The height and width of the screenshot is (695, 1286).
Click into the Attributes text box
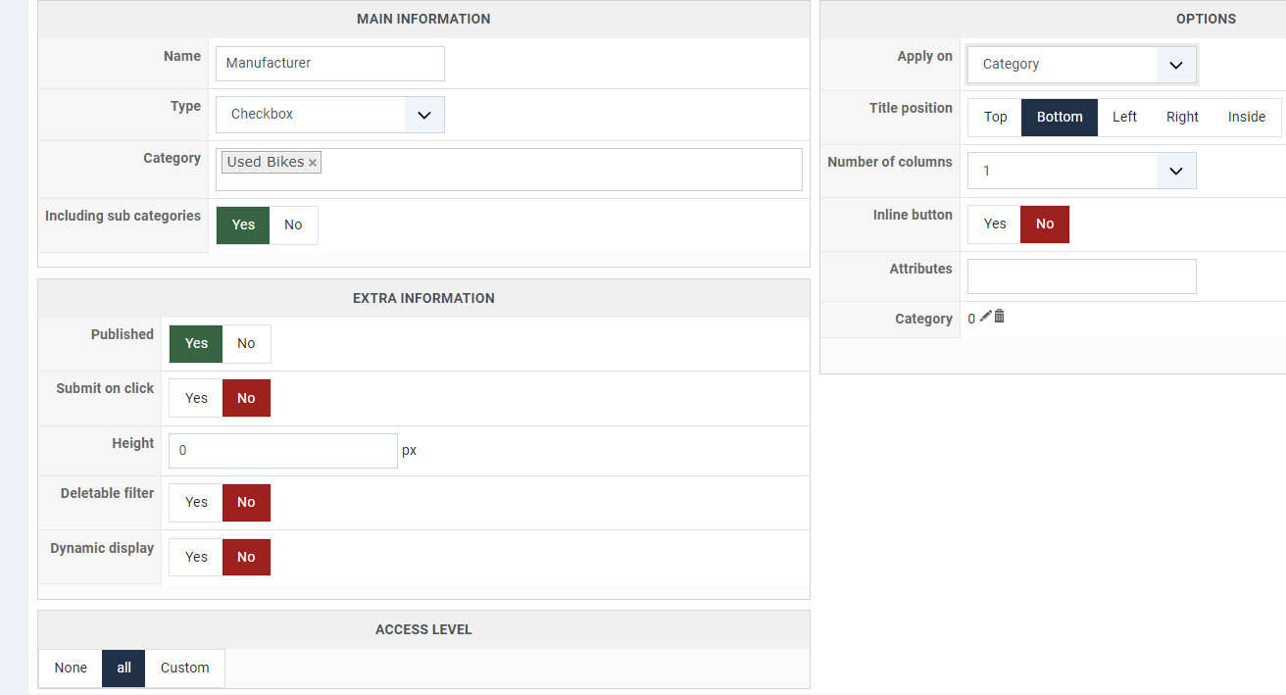click(1081, 276)
